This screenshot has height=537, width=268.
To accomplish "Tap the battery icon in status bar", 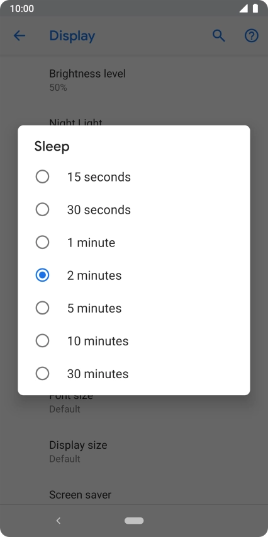I will pos(255,9).
